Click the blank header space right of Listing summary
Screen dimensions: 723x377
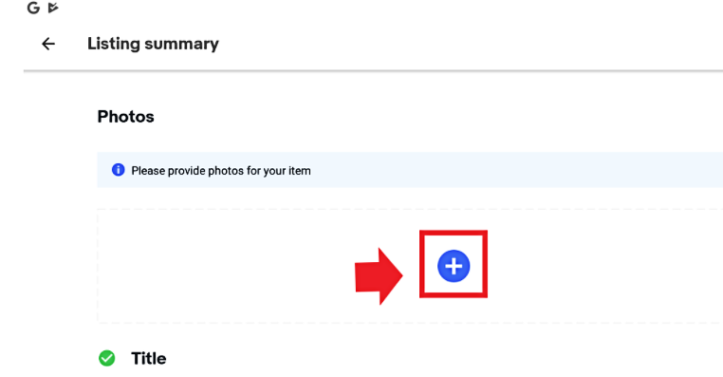(x=471, y=44)
